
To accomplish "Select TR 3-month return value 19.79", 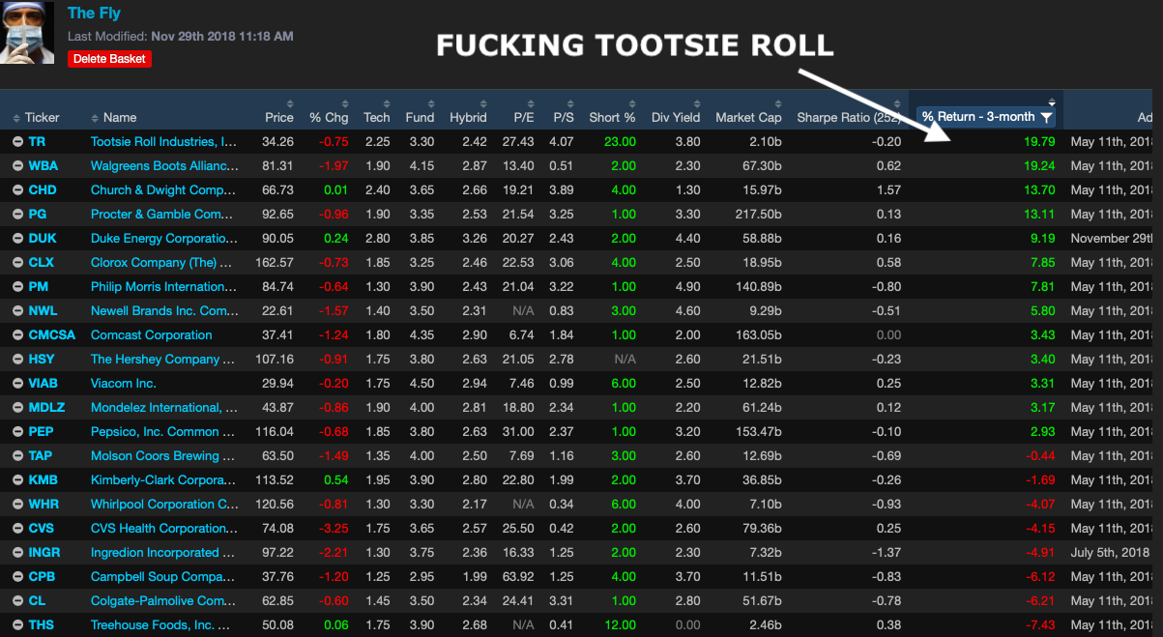I will pos(1038,141).
